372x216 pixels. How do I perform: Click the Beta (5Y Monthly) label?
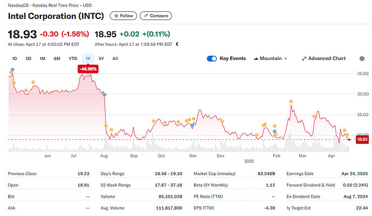tap(211, 185)
